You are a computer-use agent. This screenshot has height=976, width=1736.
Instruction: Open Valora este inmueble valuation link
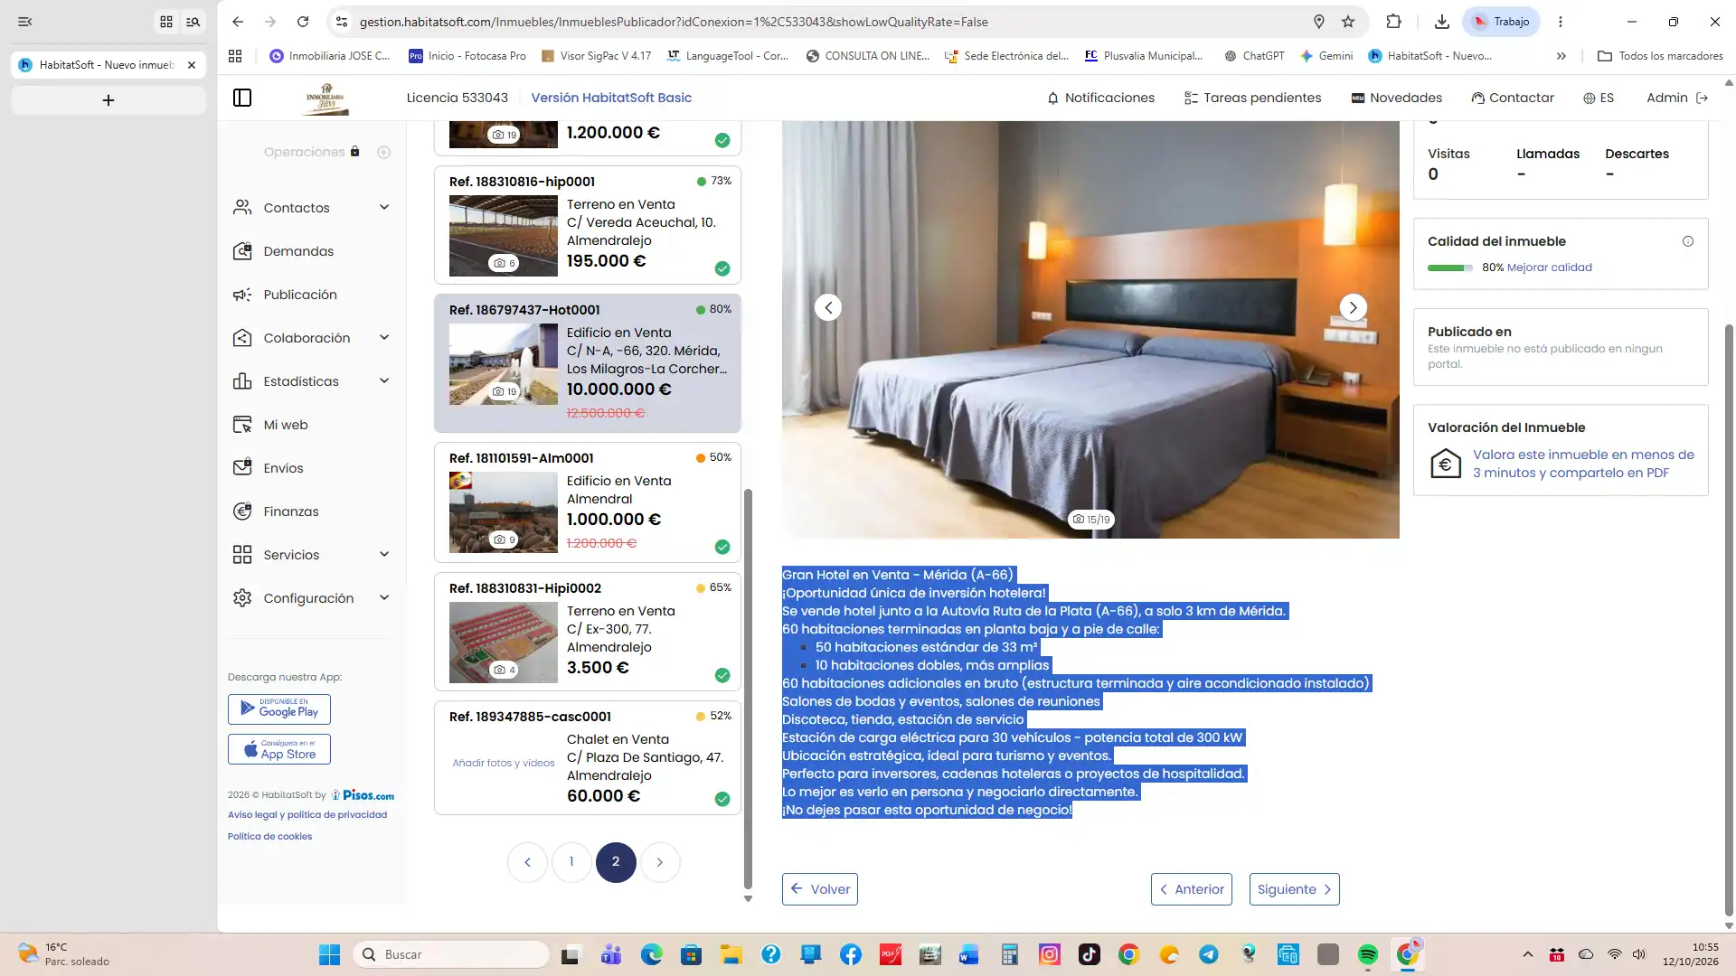(1583, 464)
